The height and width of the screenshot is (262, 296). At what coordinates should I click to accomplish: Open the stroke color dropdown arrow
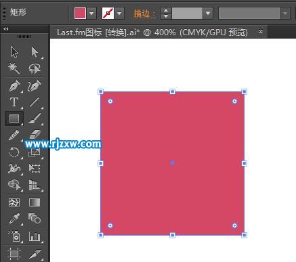click(x=119, y=13)
